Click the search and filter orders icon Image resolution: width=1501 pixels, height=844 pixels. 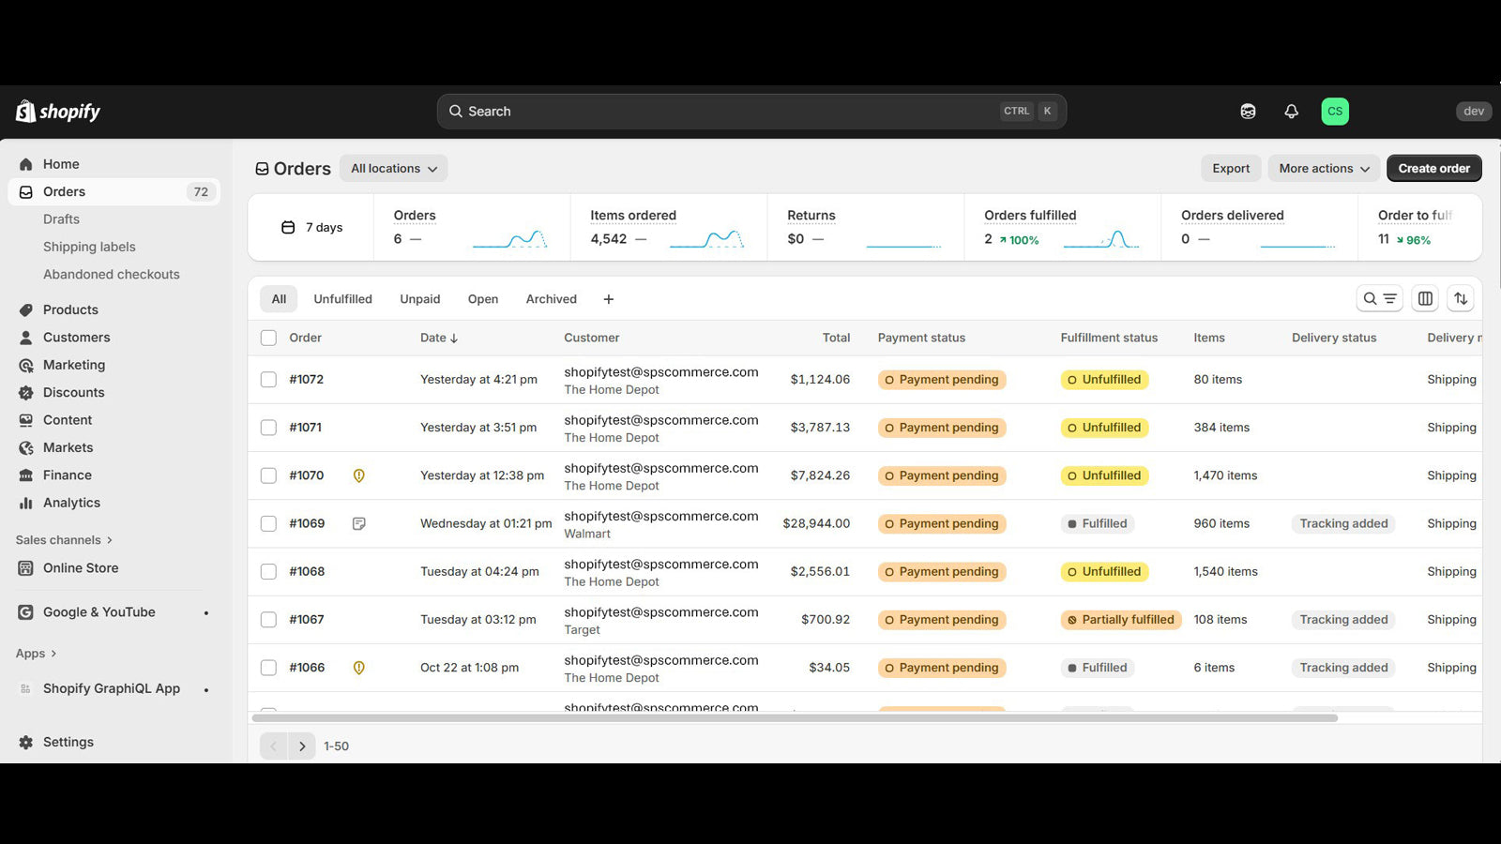coord(1379,299)
